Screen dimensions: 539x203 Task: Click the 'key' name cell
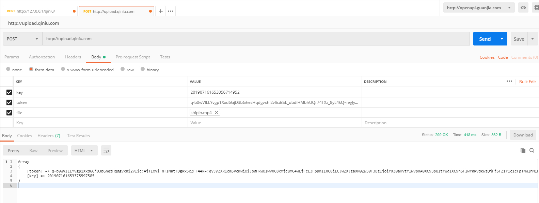point(101,92)
